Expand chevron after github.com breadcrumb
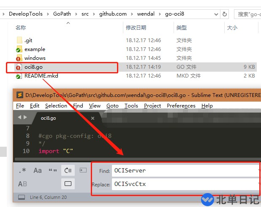 (132, 14)
